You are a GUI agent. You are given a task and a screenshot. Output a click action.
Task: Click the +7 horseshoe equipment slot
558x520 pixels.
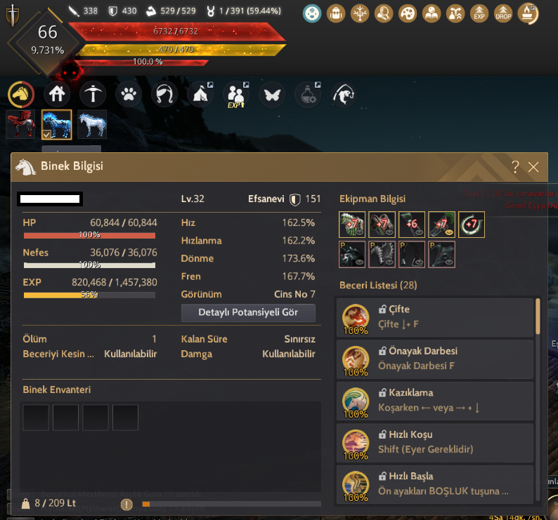click(471, 225)
